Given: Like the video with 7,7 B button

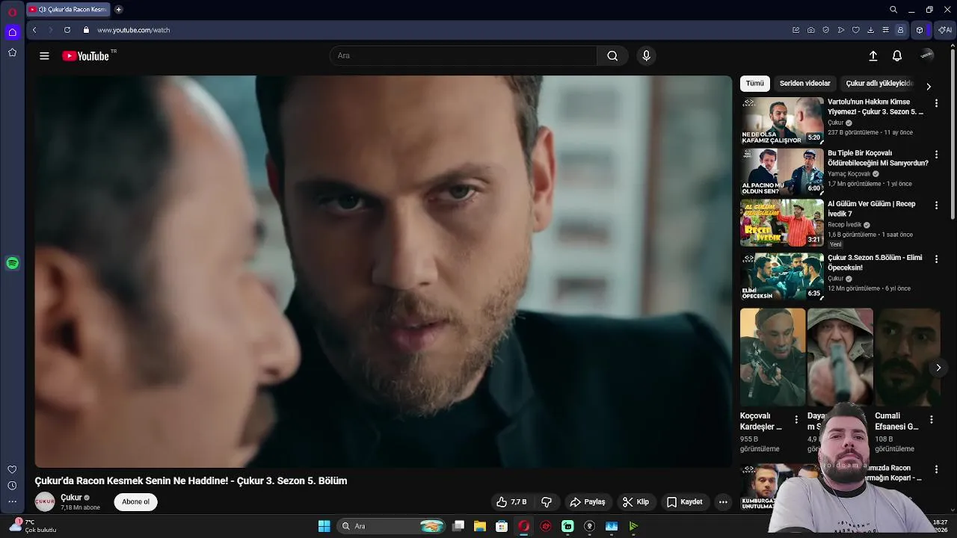Looking at the screenshot, I should point(511,502).
